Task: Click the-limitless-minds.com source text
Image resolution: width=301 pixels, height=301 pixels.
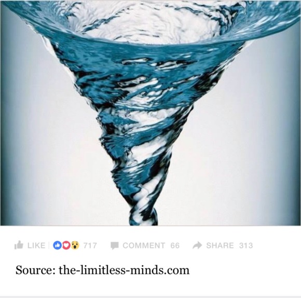Action: click(x=124, y=270)
